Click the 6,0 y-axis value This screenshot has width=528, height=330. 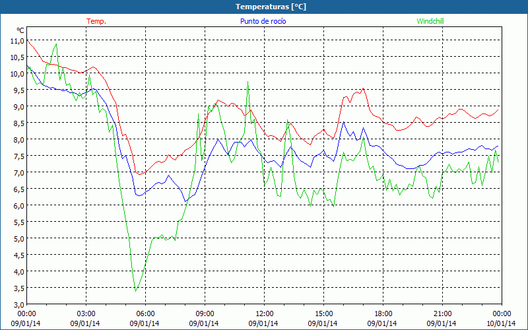coord(18,206)
